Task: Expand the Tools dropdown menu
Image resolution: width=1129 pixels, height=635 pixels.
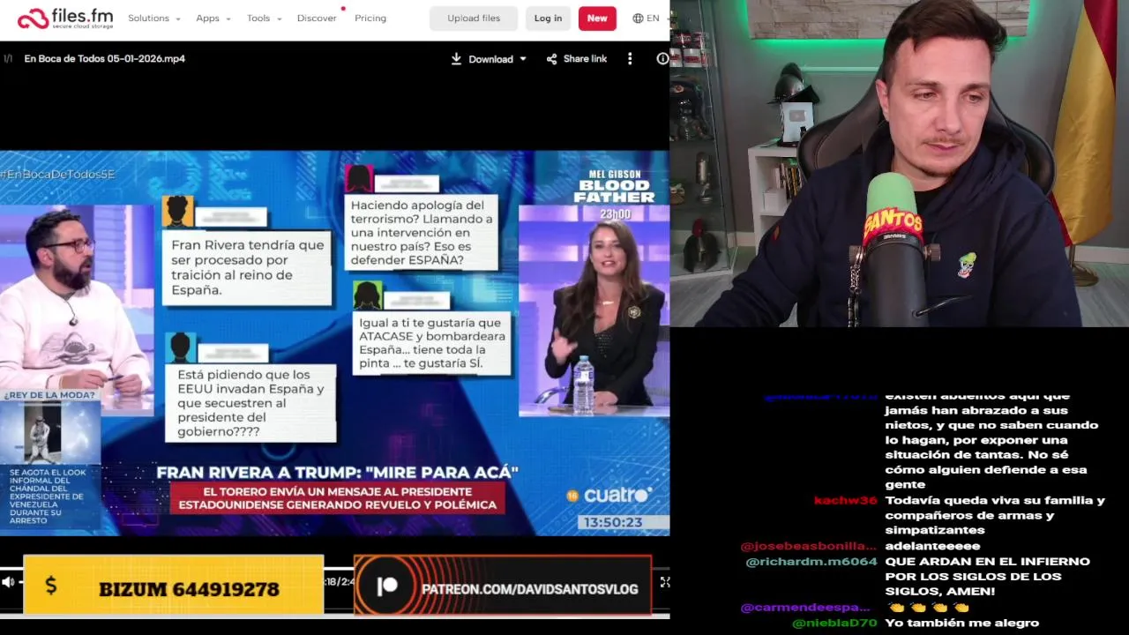Action: pos(264,19)
